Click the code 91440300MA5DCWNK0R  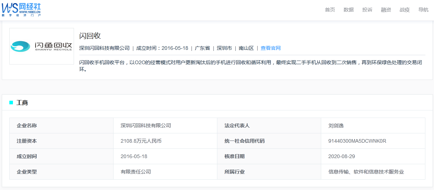(x=357, y=141)
